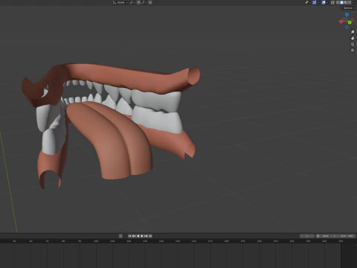Switch to material preview shading
The image size is (357, 268).
click(346, 2)
